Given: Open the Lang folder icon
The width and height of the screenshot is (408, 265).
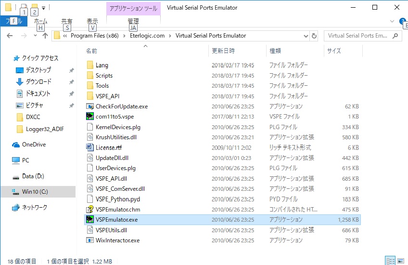Looking at the screenshot, I should (x=90, y=65).
